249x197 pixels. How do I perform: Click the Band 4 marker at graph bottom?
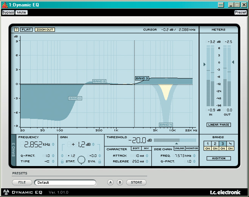pyautogui.click(x=166, y=125)
